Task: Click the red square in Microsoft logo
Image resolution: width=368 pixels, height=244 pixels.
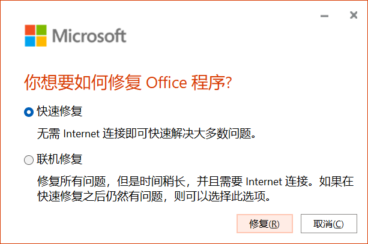Action: (30, 30)
